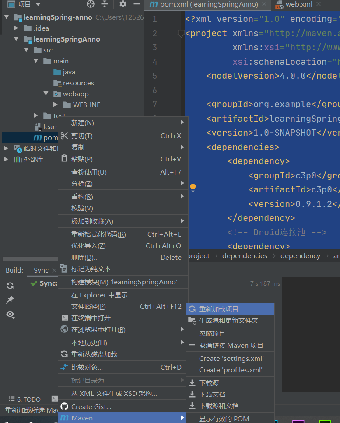Click 重新加载项目 in Maven submenu

[230, 309]
